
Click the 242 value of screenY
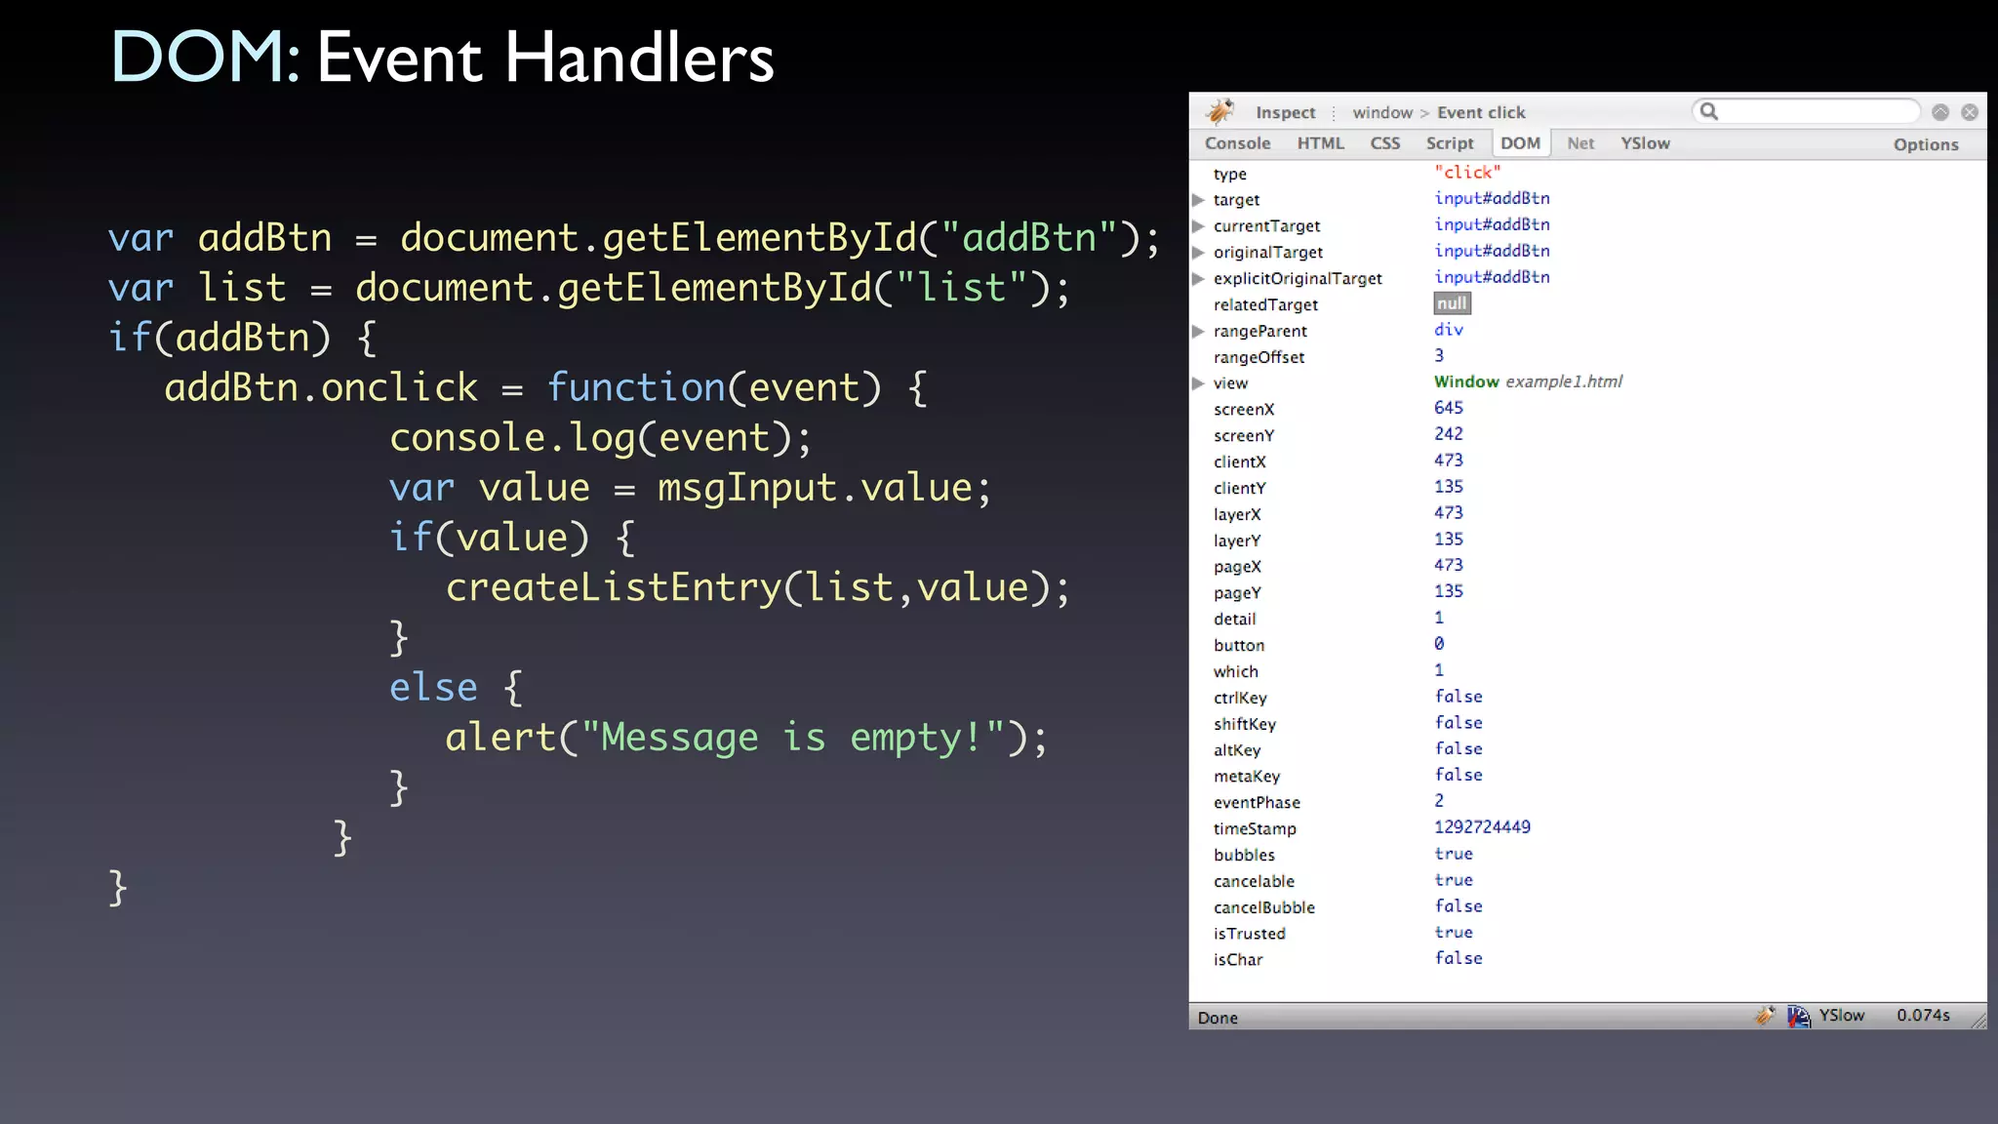(x=1449, y=433)
